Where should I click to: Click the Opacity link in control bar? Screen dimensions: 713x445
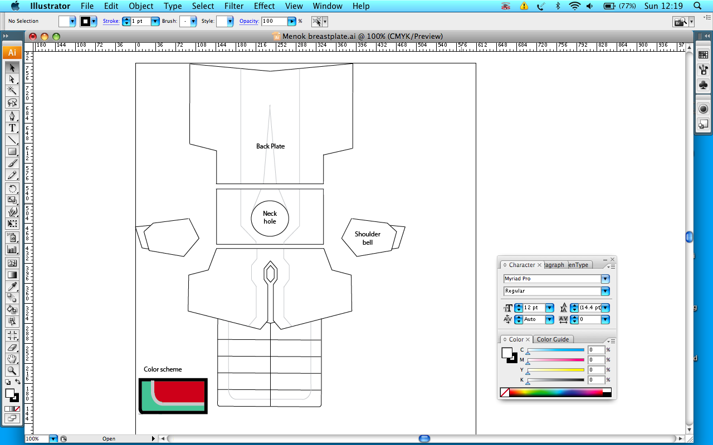(249, 21)
